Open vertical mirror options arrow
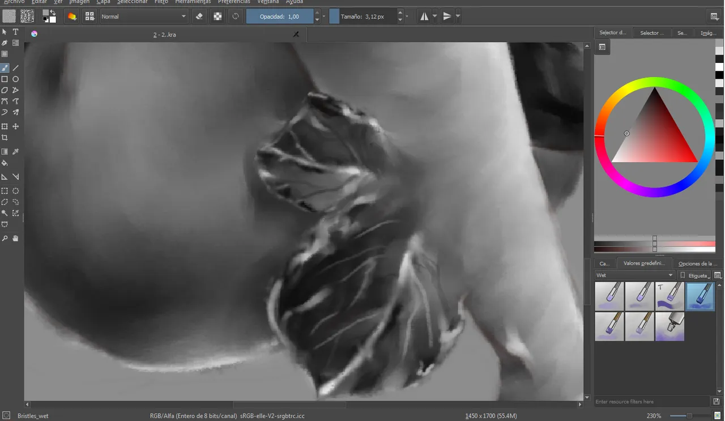This screenshot has width=725, height=421. [x=458, y=16]
